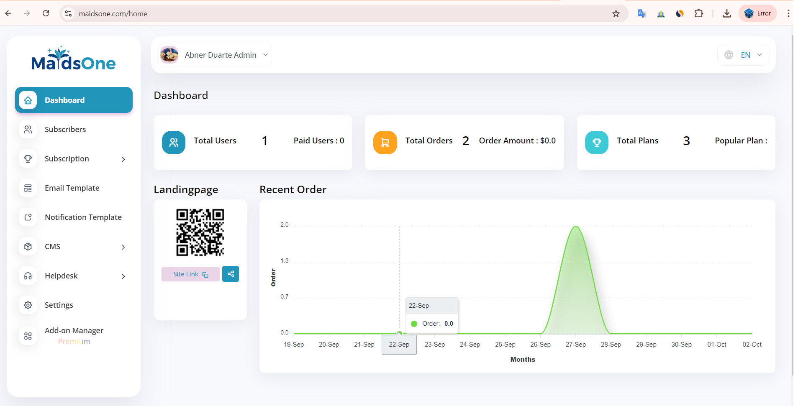
Task: Copy the Site Link button
Action: 190,274
